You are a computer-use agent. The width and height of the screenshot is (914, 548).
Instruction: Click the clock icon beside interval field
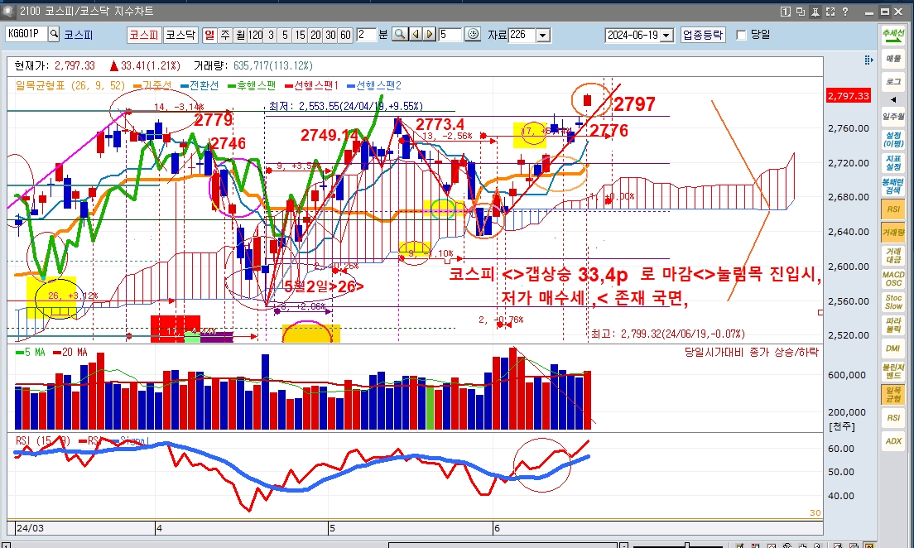point(473,35)
